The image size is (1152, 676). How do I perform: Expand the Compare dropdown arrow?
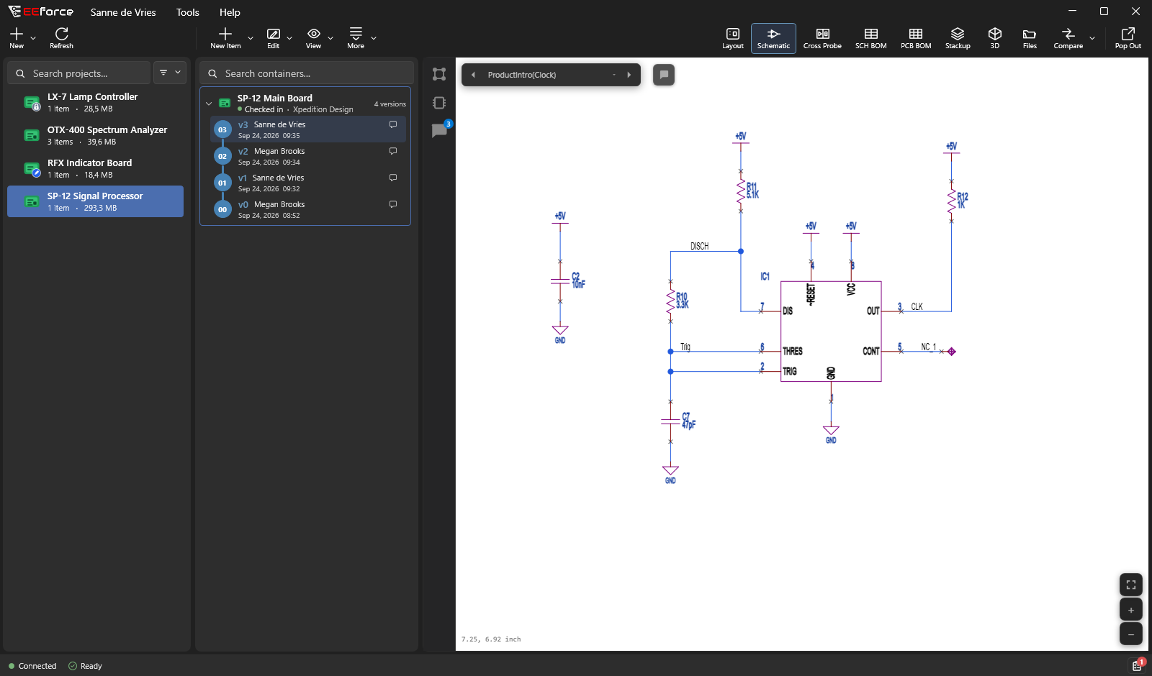pyautogui.click(x=1092, y=38)
